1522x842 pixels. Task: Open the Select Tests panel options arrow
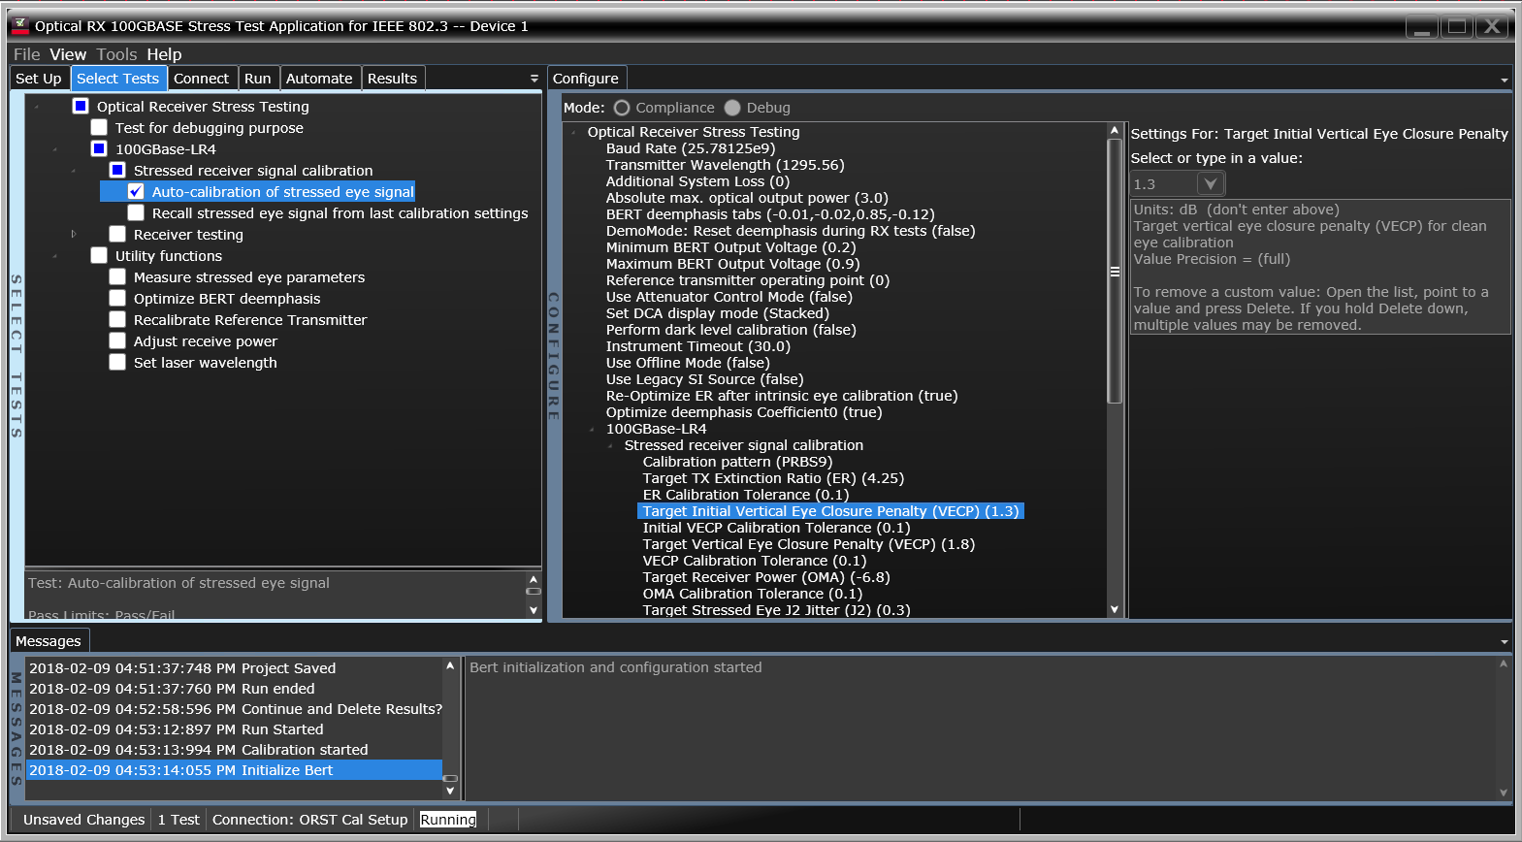pyautogui.click(x=534, y=79)
